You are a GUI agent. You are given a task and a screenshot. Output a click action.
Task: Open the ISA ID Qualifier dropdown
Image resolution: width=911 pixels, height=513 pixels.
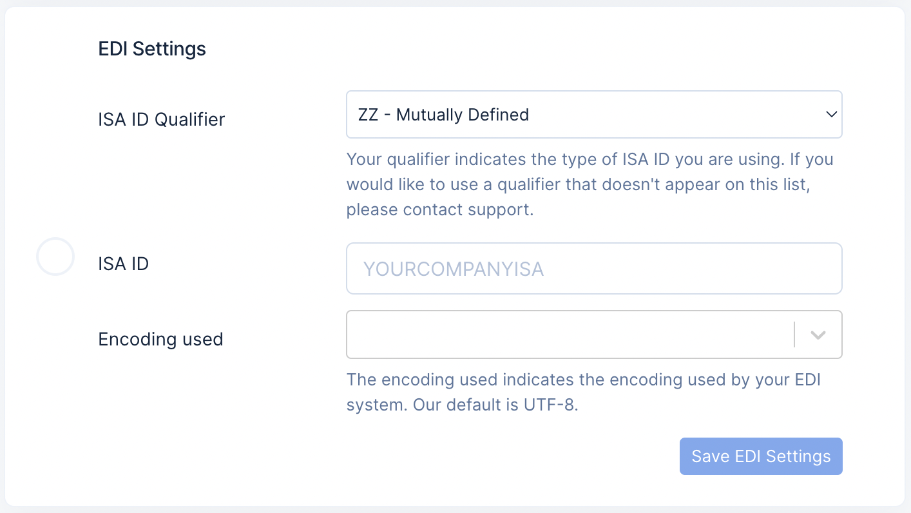(x=593, y=115)
